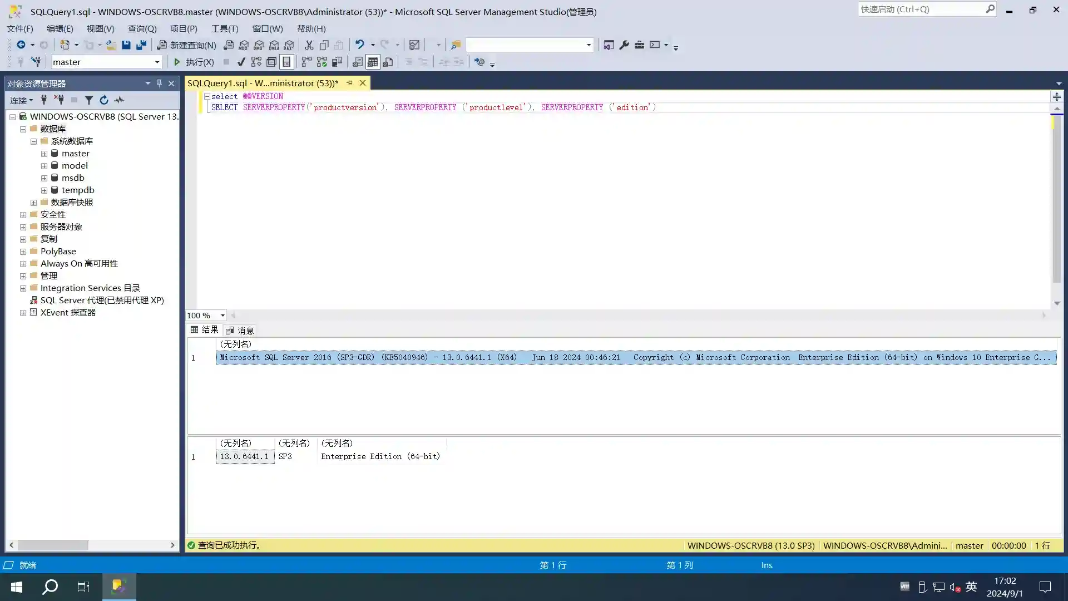This screenshot has width=1068, height=601.
Task: Toggle Results to Text mode
Action: [x=358, y=62]
